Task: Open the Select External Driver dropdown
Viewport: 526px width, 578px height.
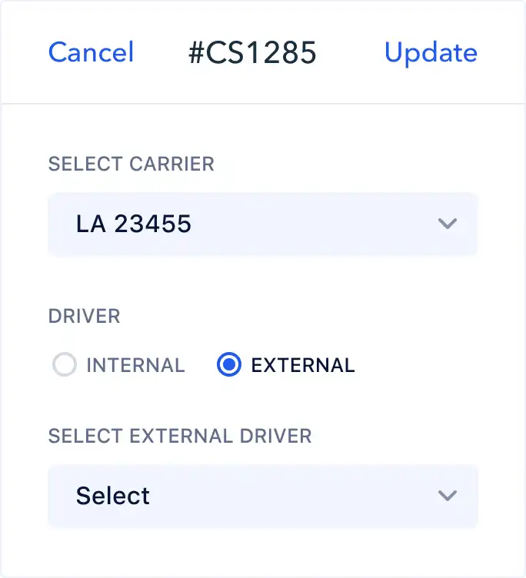Action: (262, 496)
